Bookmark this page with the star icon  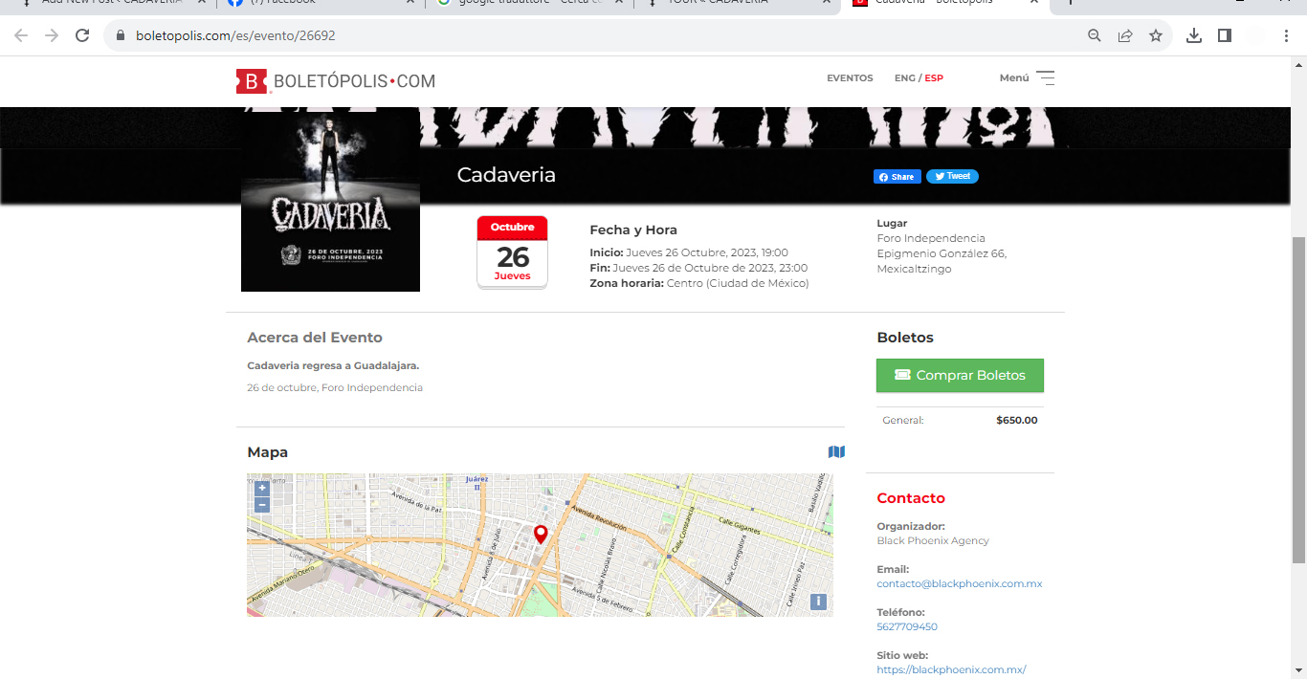(1156, 35)
